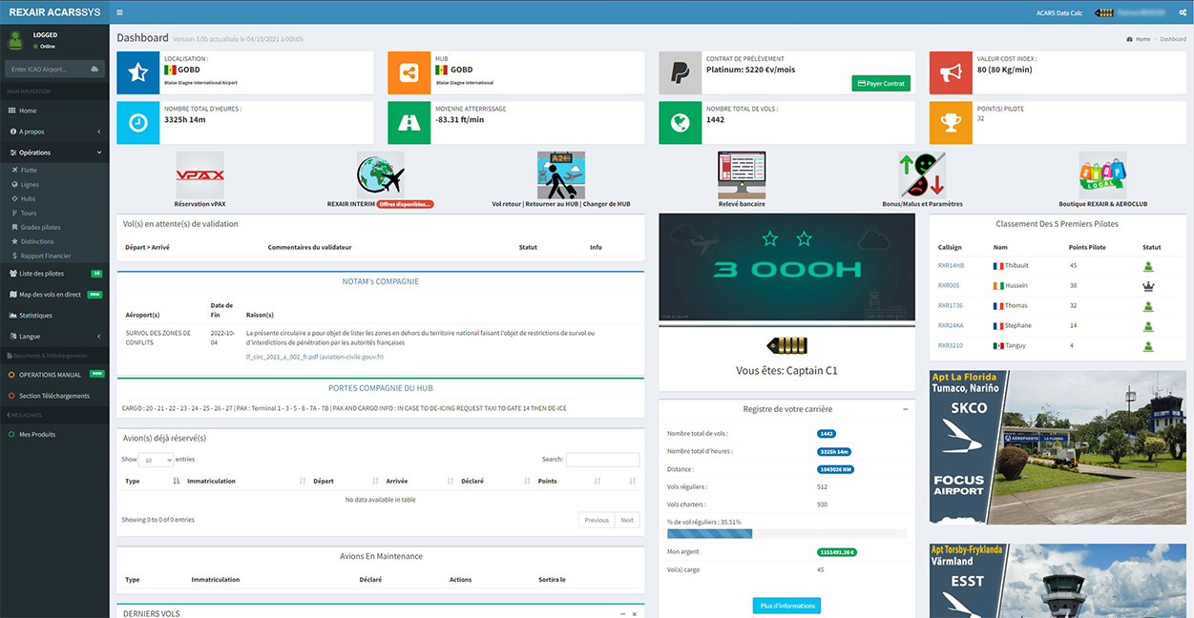Open the Réservation vPAX icon

click(x=199, y=175)
